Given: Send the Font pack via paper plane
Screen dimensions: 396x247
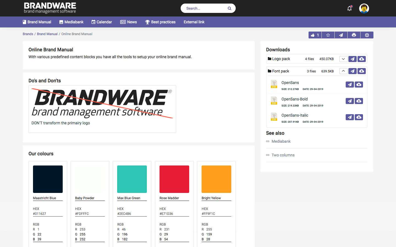Looking at the screenshot, I should [x=353, y=71].
